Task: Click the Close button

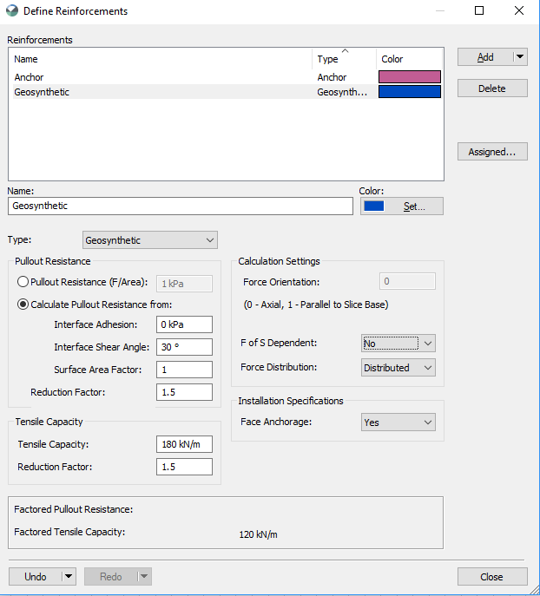Action: click(492, 577)
